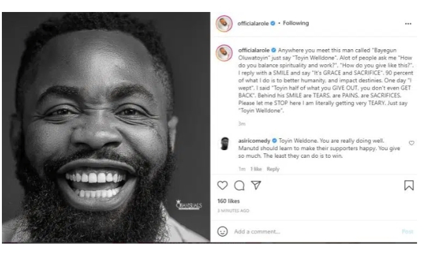
Task: Share post via paper plane icon
Action: click(x=256, y=185)
